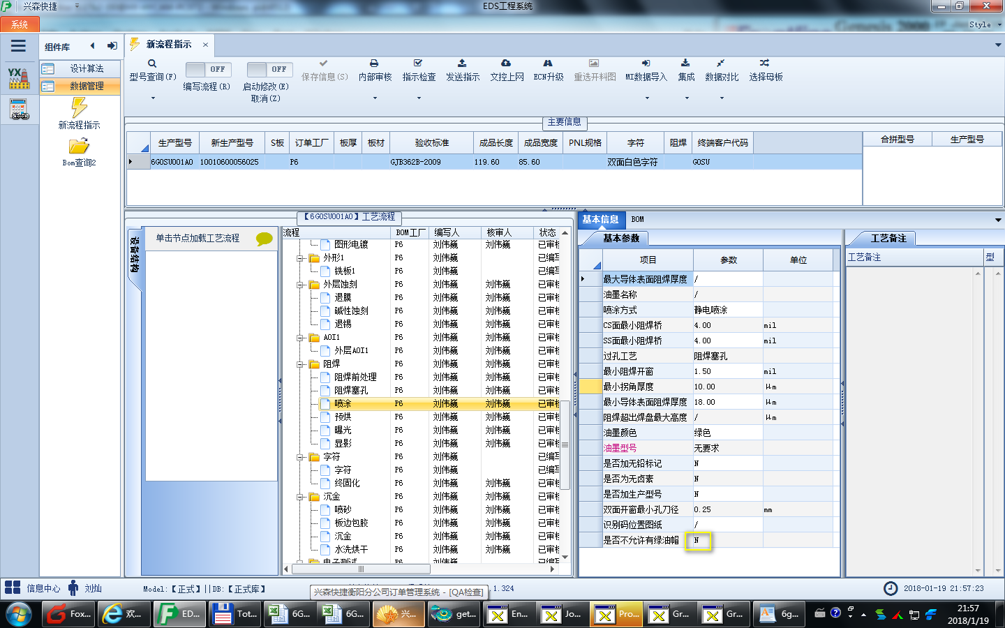This screenshot has height=628, width=1005.
Task: Switch to the 基本信息 tab
Action: pos(600,219)
